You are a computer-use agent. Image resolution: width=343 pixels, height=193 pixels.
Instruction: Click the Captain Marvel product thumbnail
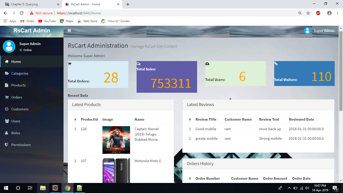click(x=116, y=140)
